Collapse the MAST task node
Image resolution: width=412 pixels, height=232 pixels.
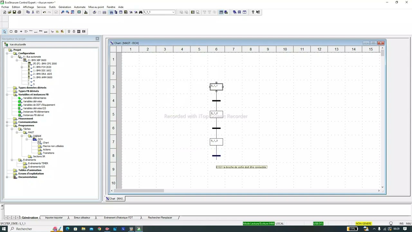point(17,132)
